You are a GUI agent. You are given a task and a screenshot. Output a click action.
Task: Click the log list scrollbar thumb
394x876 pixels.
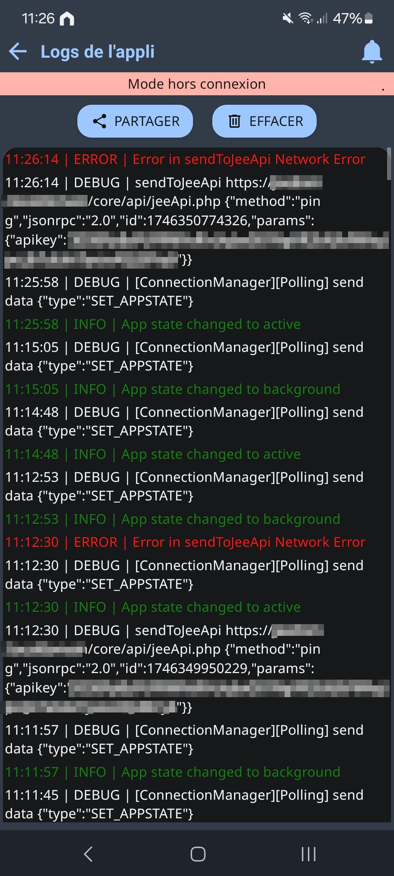(x=389, y=164)
